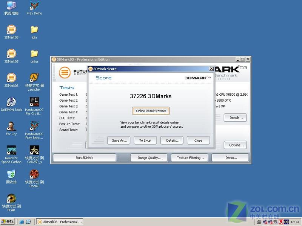This screenshot has width=302, height=226.
Task: Click the Game Test 4 label
Action: pyautogui.click(x=69, y=112)
